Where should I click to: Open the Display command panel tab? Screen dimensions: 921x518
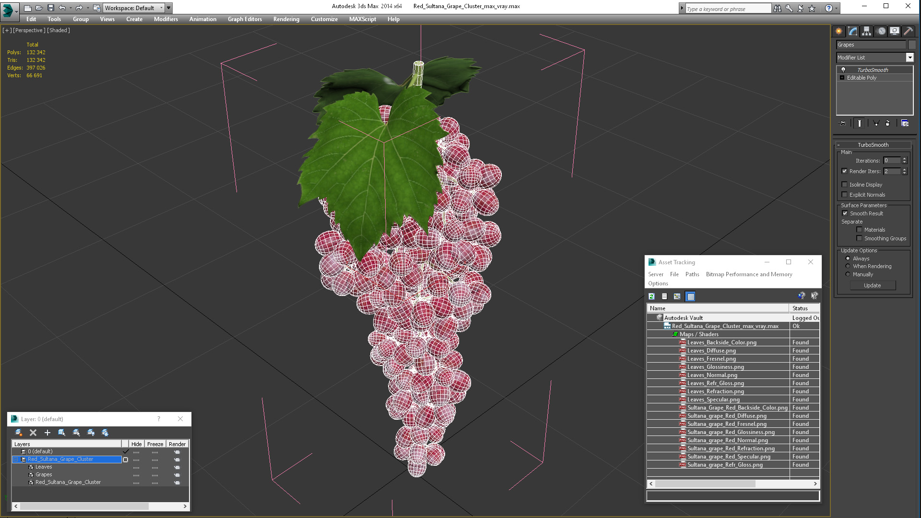(895, 31)
